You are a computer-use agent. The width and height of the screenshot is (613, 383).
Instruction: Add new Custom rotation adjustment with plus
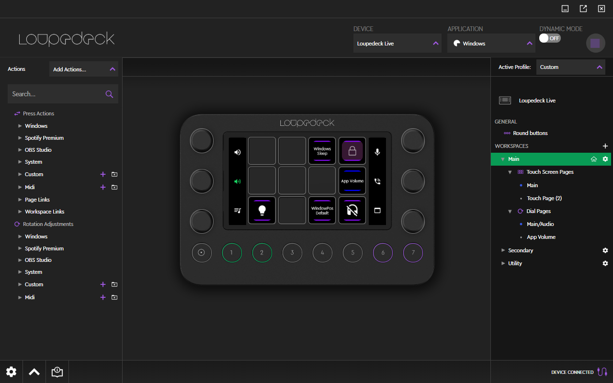pyautogui.click(x=102, y=284)
